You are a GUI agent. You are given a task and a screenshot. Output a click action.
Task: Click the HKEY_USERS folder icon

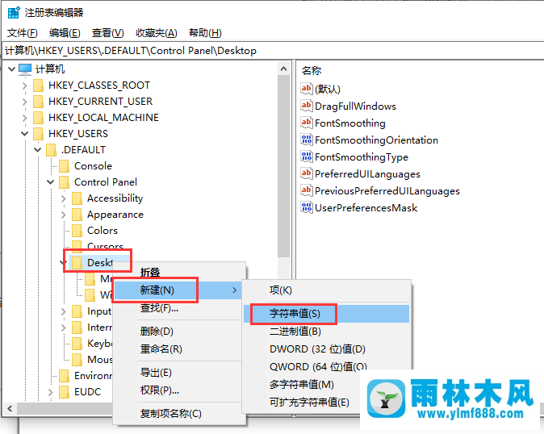point(38,134)
